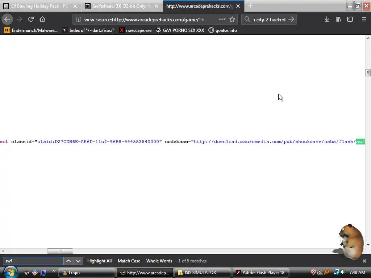Show site information icon in address bar
The height and width of the screenshot is (278, 371).
(79, 20)
